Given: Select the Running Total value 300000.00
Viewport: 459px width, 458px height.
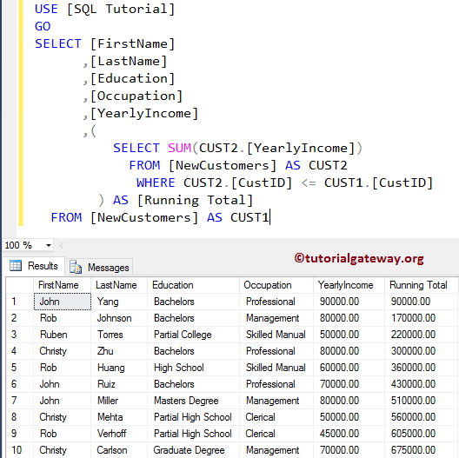Looking at the screenshot, I should (421, 351).
